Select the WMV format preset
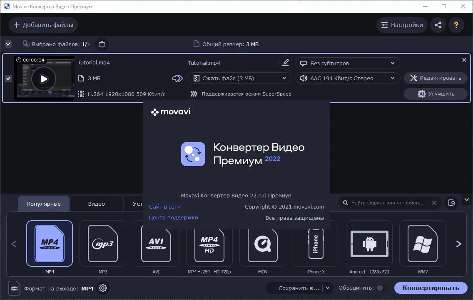The height and width of the screenshot is (300, 473). tap(423, 243)
